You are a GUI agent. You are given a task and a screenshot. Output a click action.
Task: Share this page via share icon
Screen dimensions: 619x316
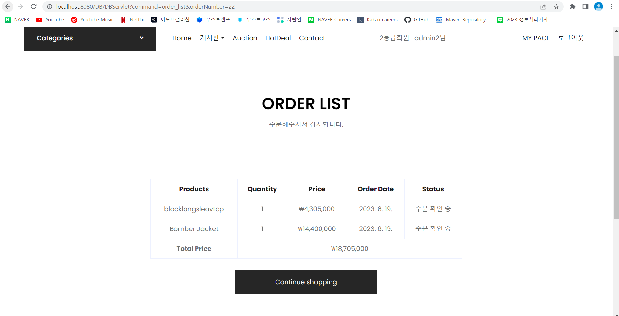pos(543,6)
